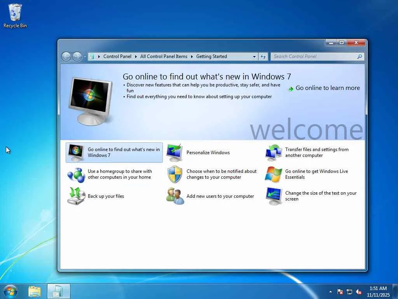398x299 pixels.
Task: Open Personalize Windows
Action: [208, 153]
